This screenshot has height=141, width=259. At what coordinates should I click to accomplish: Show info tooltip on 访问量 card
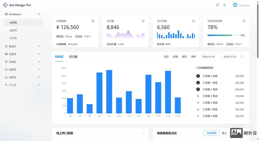tap(143, 21)
